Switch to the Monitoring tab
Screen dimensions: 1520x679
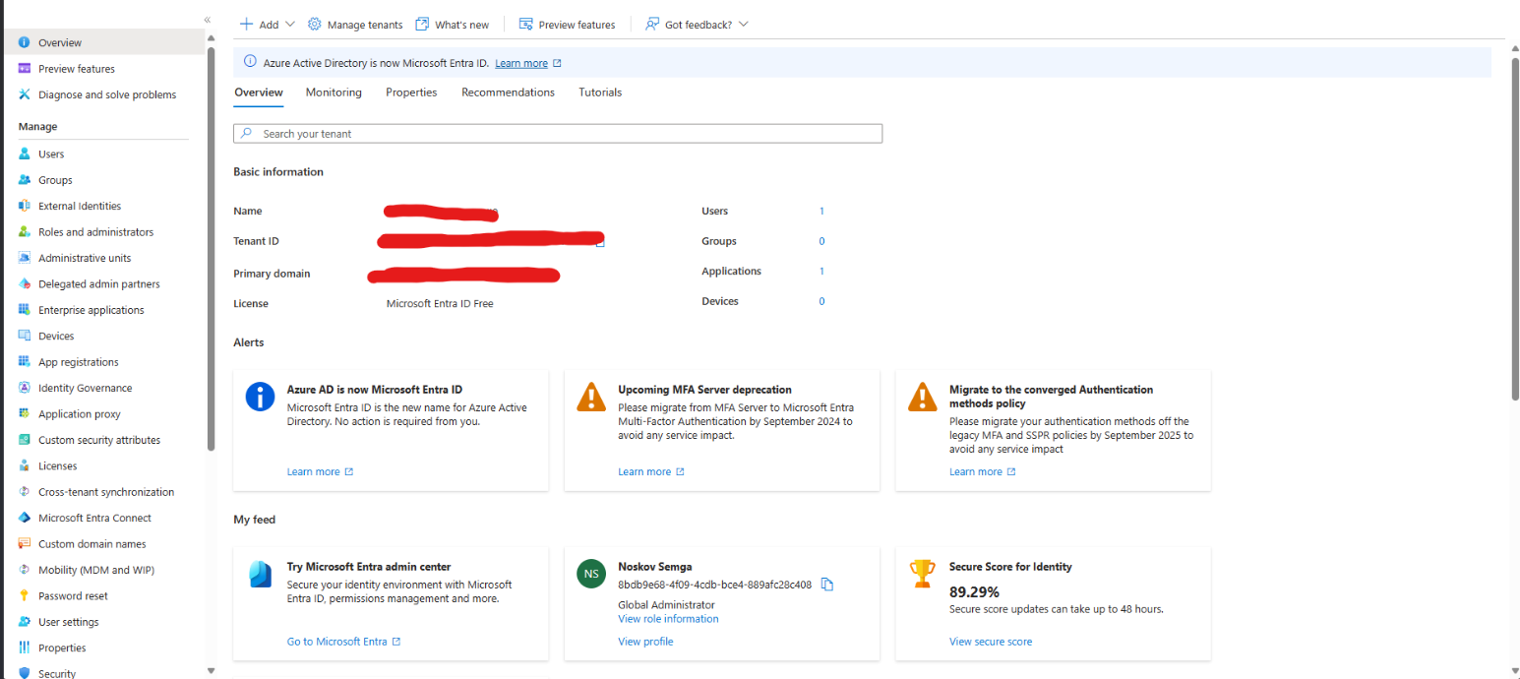[x=334, y=93]
